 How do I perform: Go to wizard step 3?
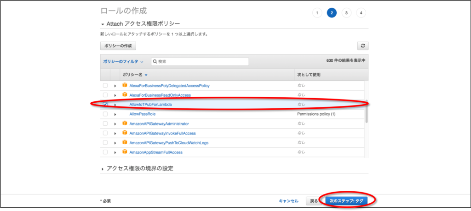point(346,13)
